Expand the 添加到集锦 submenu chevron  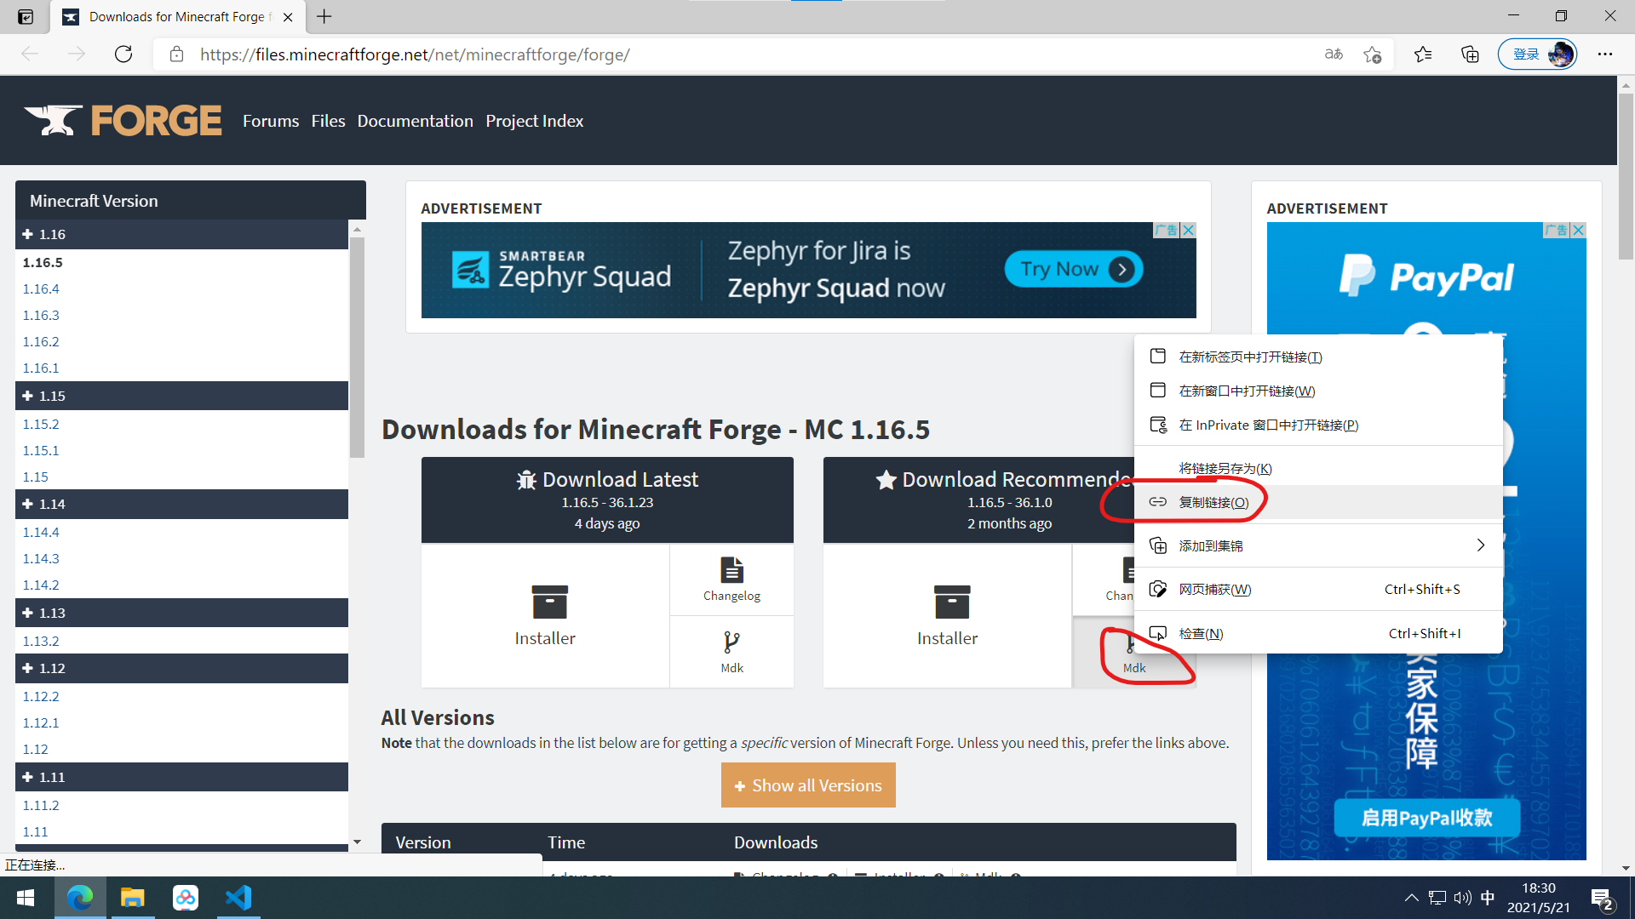(1480, 545)
